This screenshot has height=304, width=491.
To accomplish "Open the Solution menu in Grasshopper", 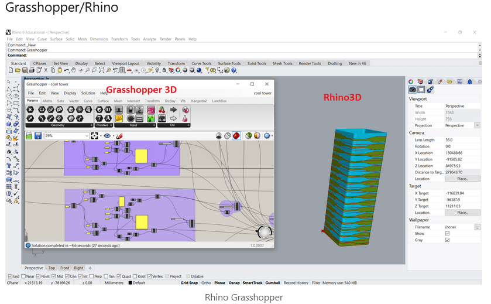I will coord(88,93).
